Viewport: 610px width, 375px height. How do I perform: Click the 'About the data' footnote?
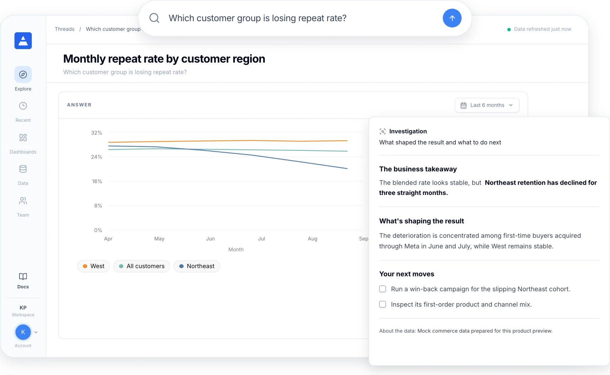[x=466, y=331]
